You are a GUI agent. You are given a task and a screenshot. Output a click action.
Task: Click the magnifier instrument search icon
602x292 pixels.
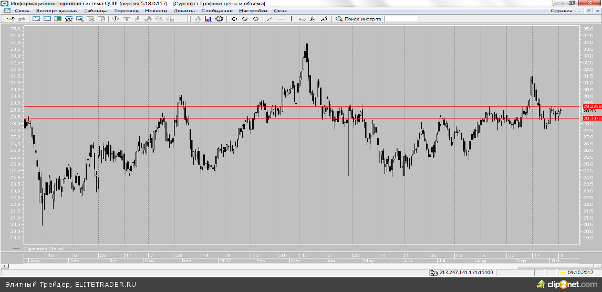click(339, 19)
